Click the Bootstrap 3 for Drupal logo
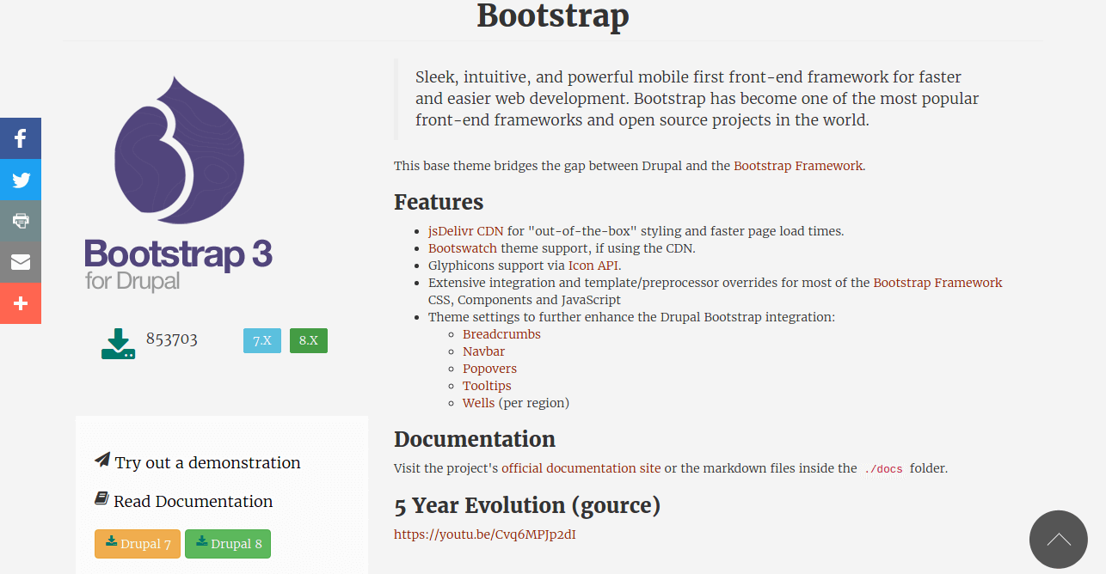1106x574 pixels. tap(179, 183)
